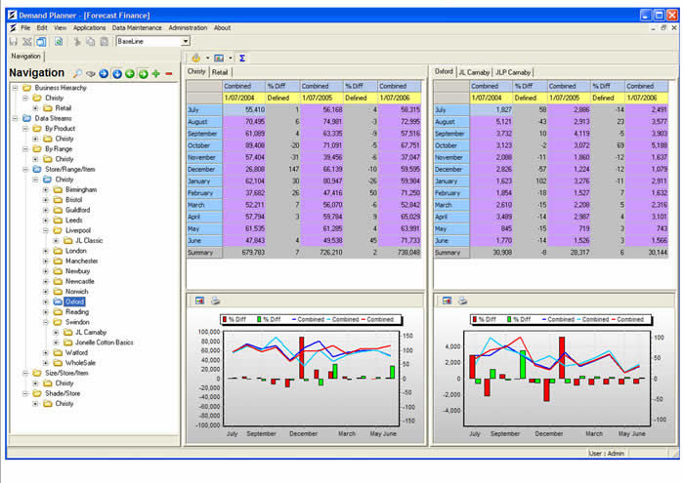Click the 1/07/2004 date header in left table
Viewport: 684px width, 483px height.
click(244, 98)
